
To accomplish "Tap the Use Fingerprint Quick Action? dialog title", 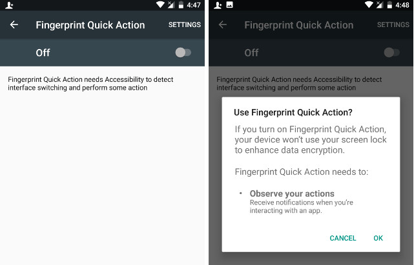I will 293,112.
